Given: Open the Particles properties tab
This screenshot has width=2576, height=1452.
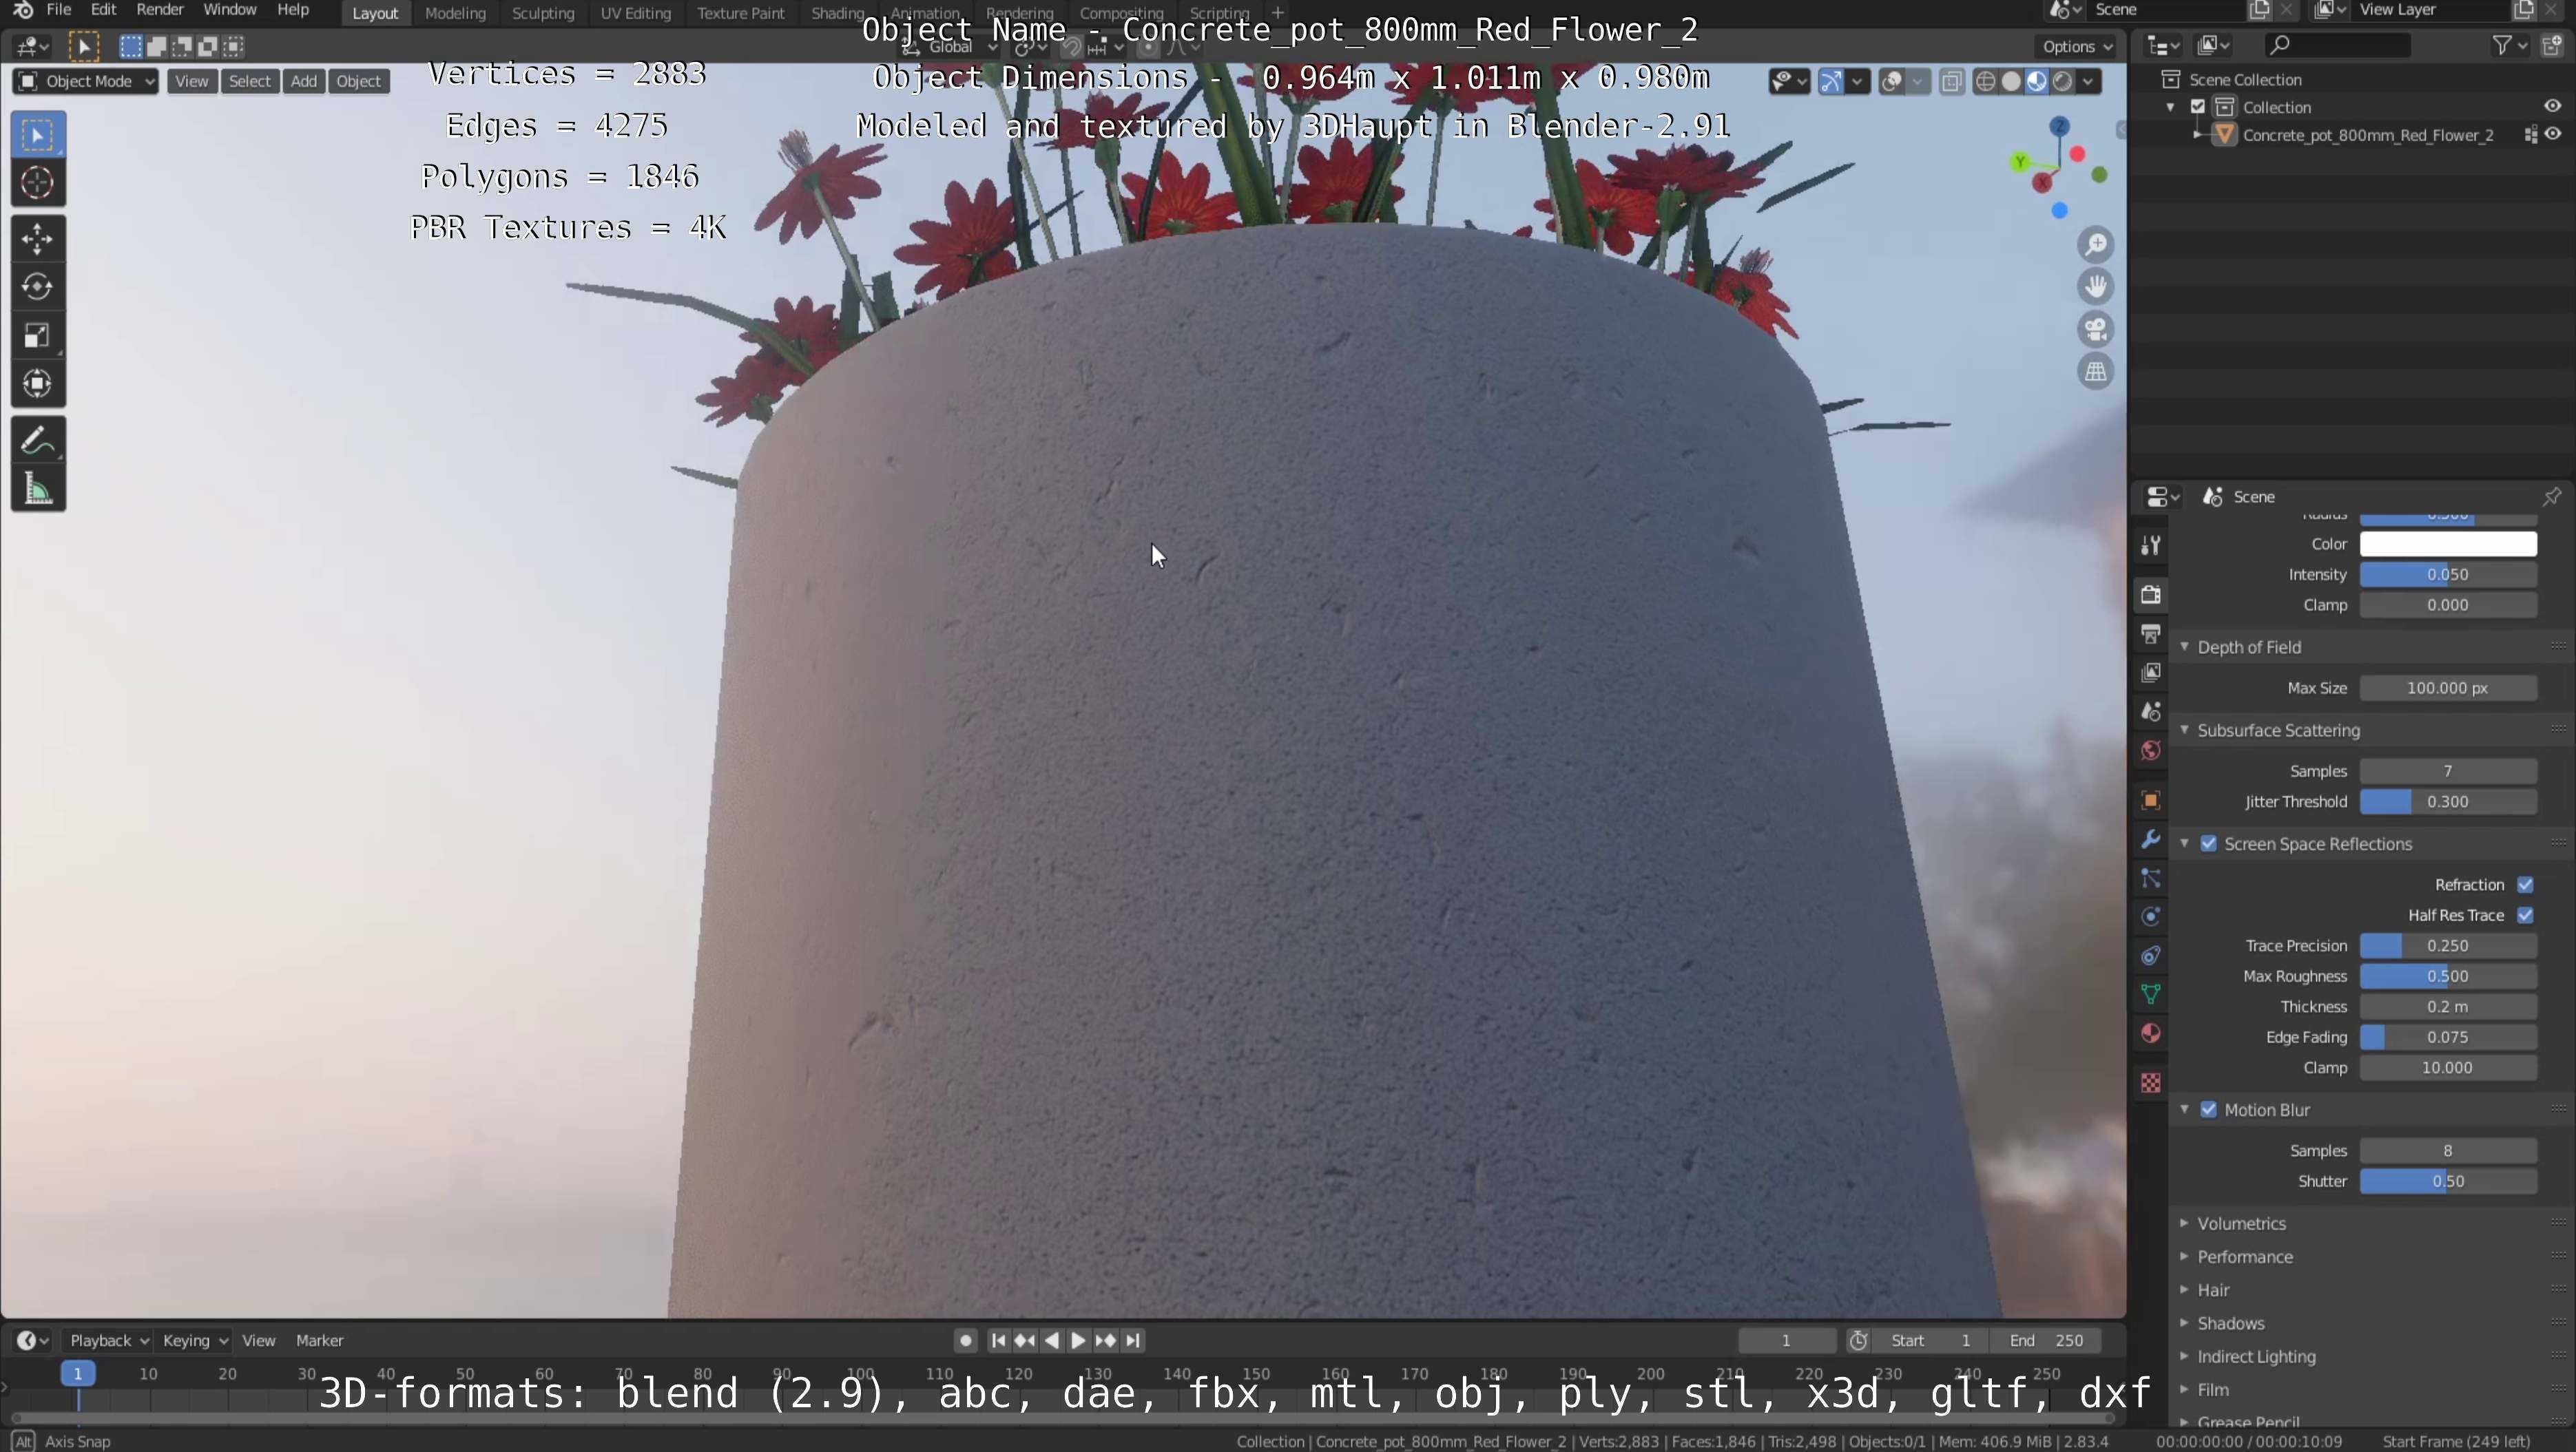Looking at the screenshot, I should [2151, 878].
